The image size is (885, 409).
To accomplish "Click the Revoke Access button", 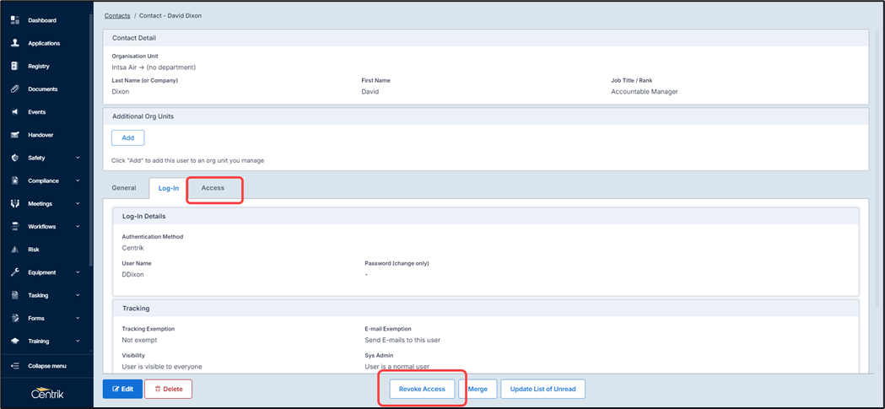I will 422,389.
